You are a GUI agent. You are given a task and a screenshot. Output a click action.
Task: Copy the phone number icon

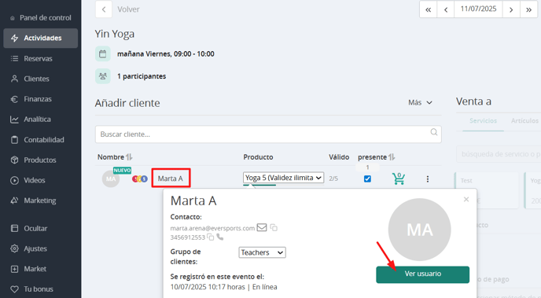[x=211, y=237]
